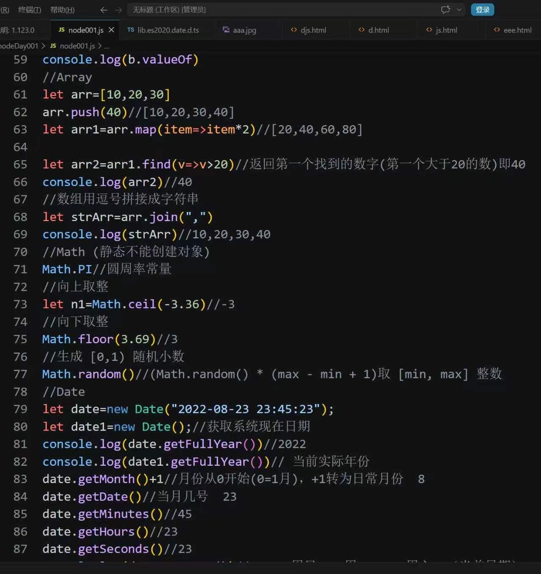Click date.getSeconds() on line 87

coord(103,549)
